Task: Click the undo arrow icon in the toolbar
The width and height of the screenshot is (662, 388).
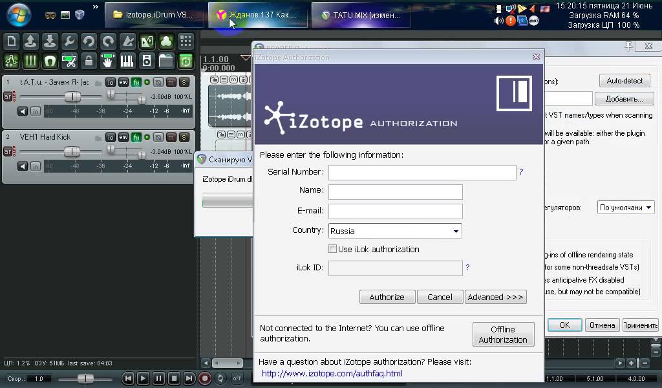Action: point(89,41)
